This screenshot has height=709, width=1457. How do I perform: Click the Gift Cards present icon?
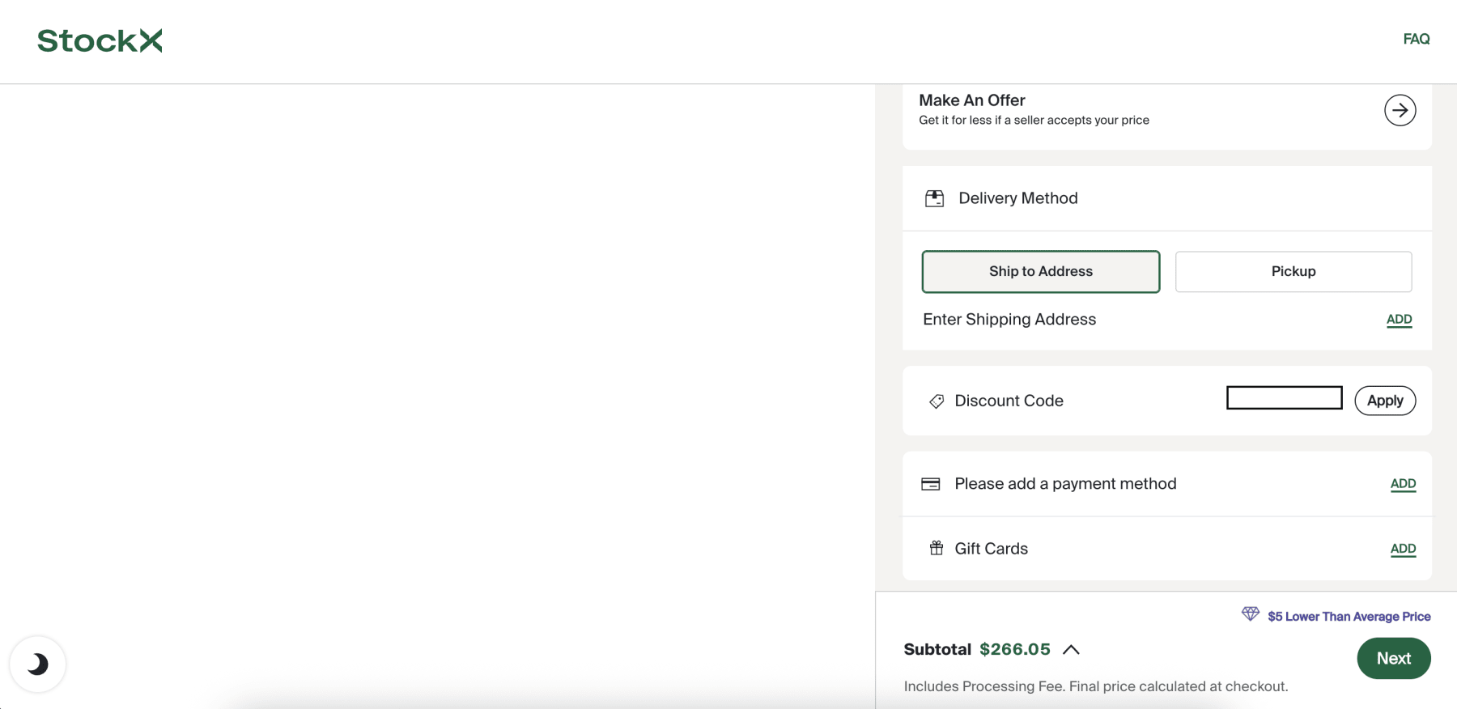(x=937, y=549)
